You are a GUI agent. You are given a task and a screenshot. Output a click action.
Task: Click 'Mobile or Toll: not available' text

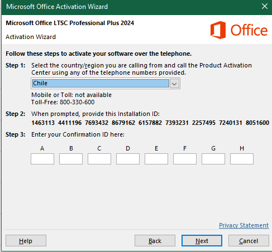click(71, 95)
